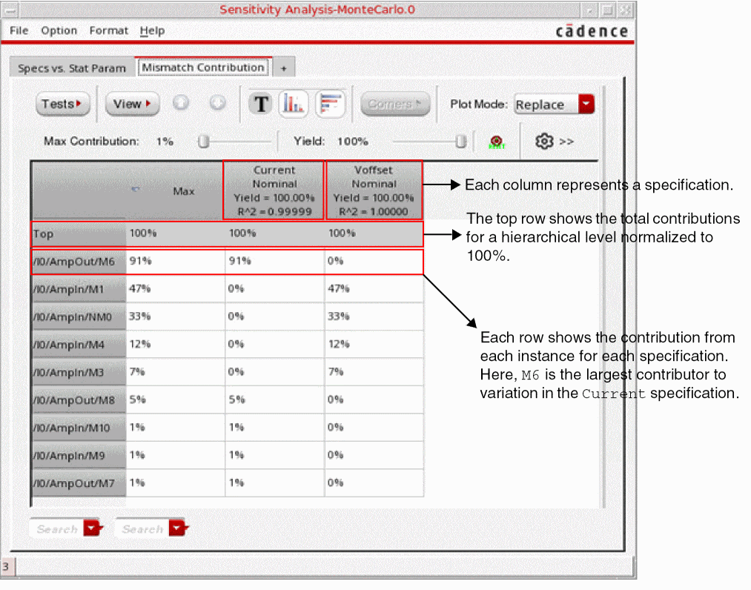Open the Help menu
The image size is (751, 590).
click(152, 30)
